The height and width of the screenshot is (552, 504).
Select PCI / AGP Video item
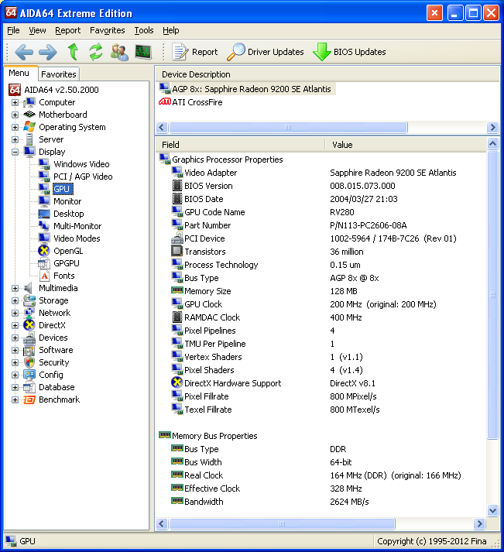(x=83, y=177)
